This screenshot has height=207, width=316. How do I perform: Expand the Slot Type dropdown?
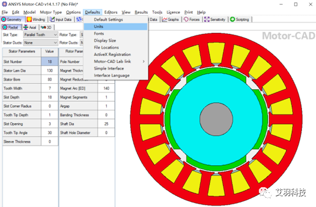55,35
